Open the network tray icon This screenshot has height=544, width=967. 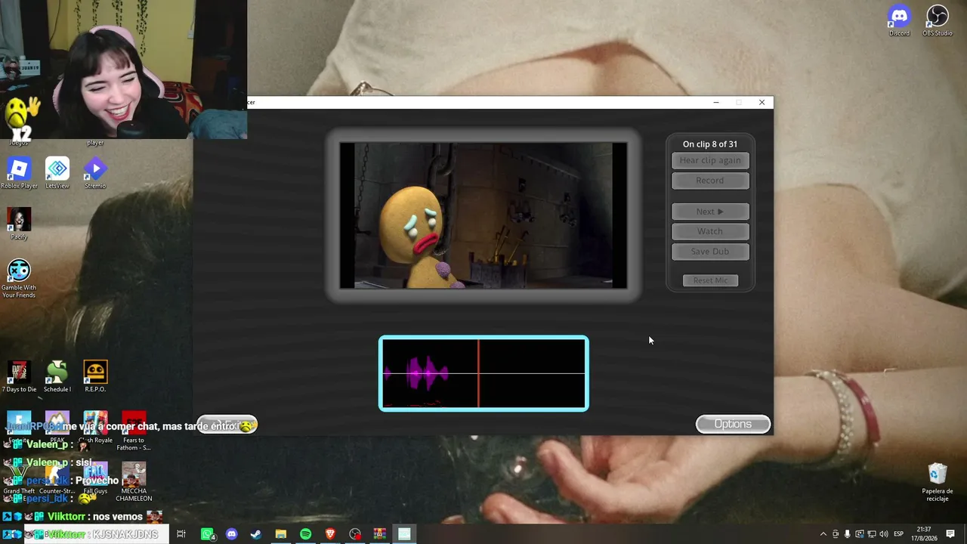[x=872, y=534]
